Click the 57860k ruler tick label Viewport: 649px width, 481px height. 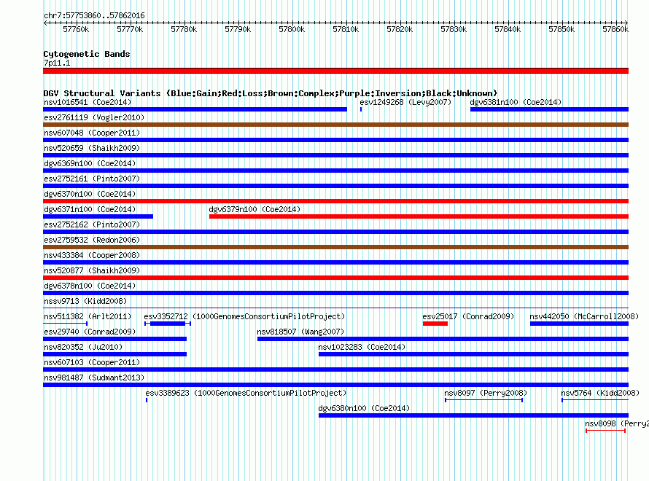(615, 29)
